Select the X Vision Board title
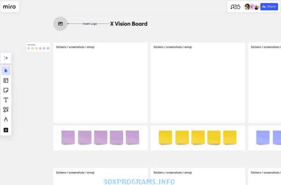Screen dimensions: 281x185 coord(129,24)
